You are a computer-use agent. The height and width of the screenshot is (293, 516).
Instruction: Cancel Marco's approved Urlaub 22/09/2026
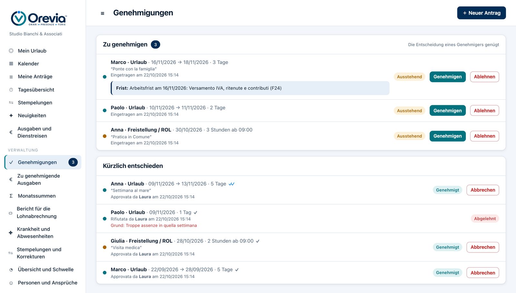coord(483,273)
